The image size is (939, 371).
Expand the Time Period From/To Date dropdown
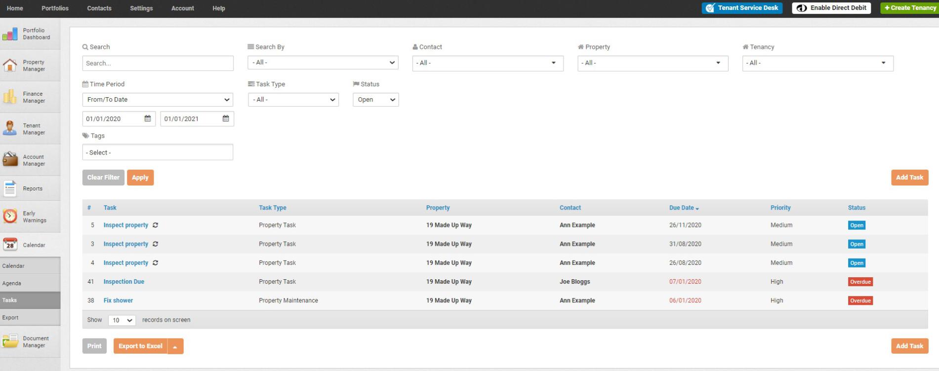(x=158, y=100)
